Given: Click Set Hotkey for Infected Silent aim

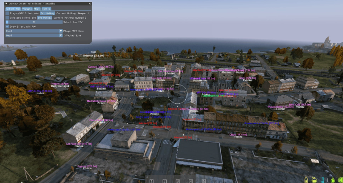Looking at the screenshot, I should [x=45, y=18].
